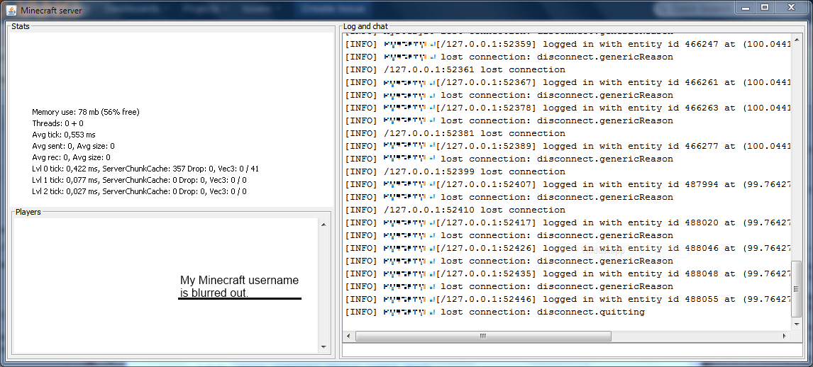The height and width of the screenshot is (367, 813).
Task: Click the 'Minecraft server' window title text
Action: point(51,10)
